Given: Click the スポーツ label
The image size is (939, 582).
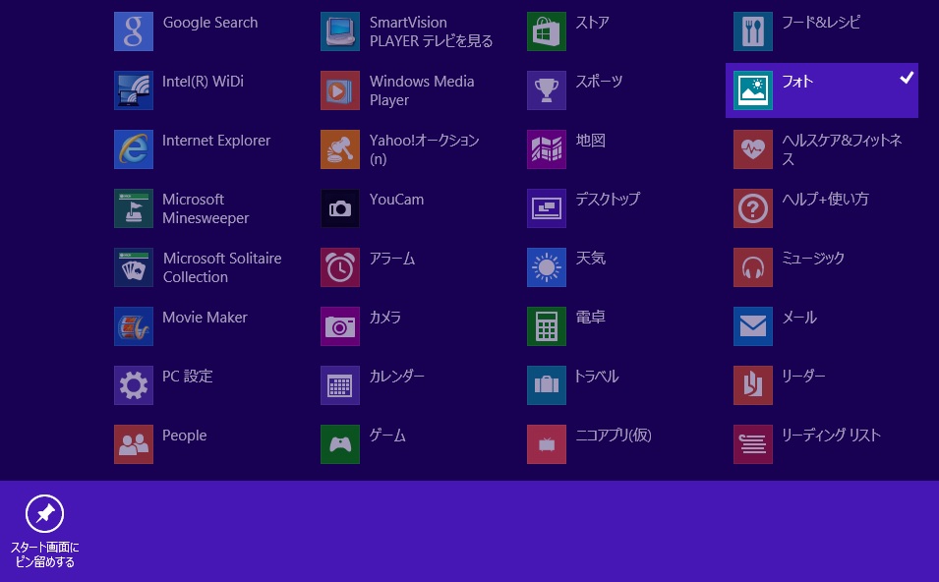Looking at the screenshot, I should pyautogui.click(x=599, y=82).
